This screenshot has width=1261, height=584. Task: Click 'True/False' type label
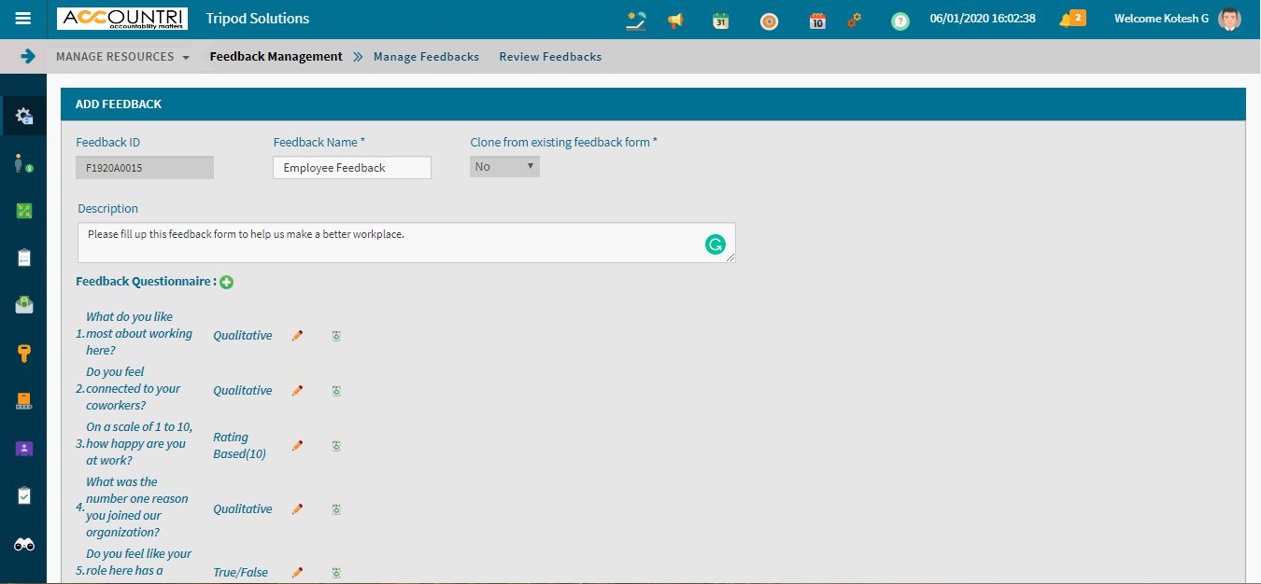pyautogui.click(x=240, y=572)
